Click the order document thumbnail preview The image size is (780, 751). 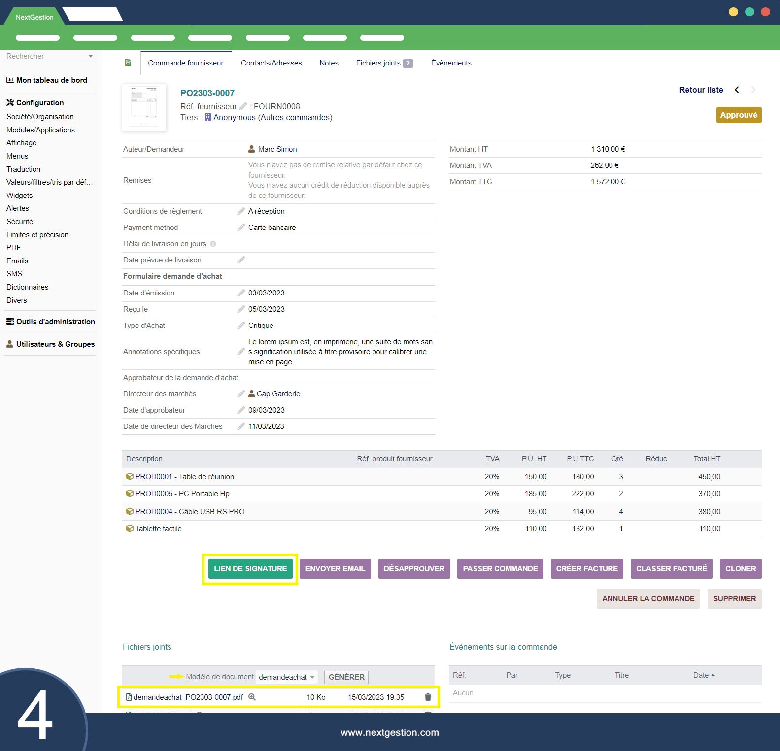pos(144,107)
